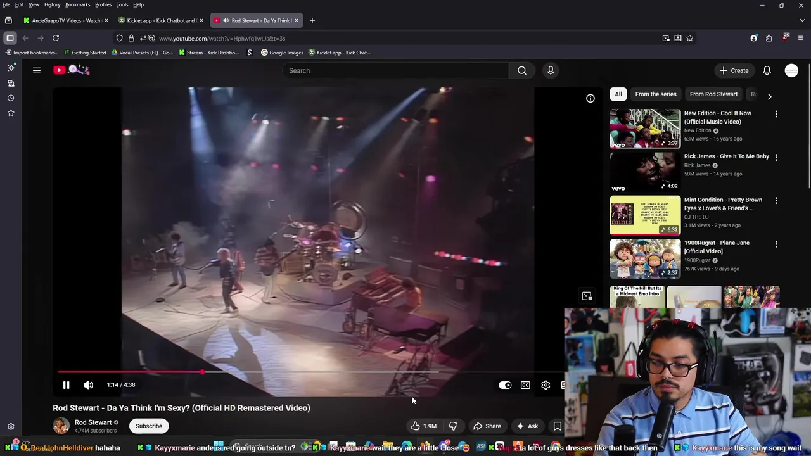This screenshot has height=456, width=811.
Task: Reload the current page
Action: coord(56,38)
